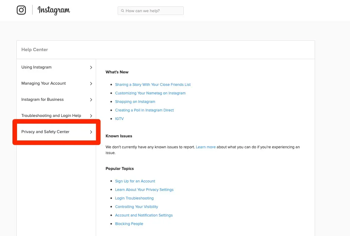The width and height of the screenshot is (350, 236).
Task: Open the Blocking People link
Action: point(129,224)
